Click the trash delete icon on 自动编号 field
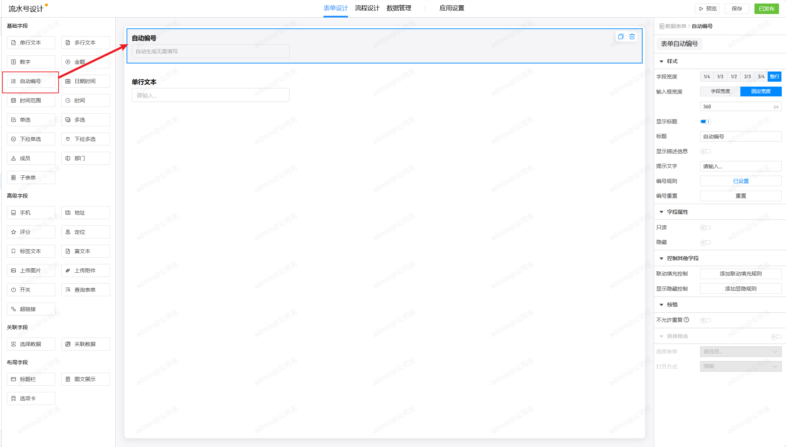This screenshot has width=786, height=447. tap(632, 36)
